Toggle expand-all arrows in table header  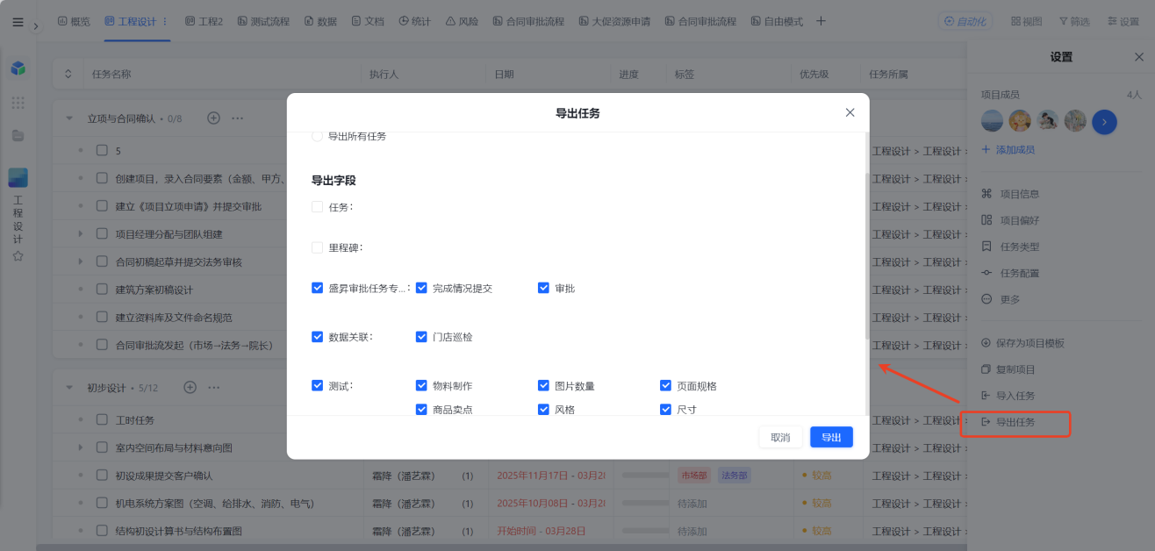tap(68, 75)
